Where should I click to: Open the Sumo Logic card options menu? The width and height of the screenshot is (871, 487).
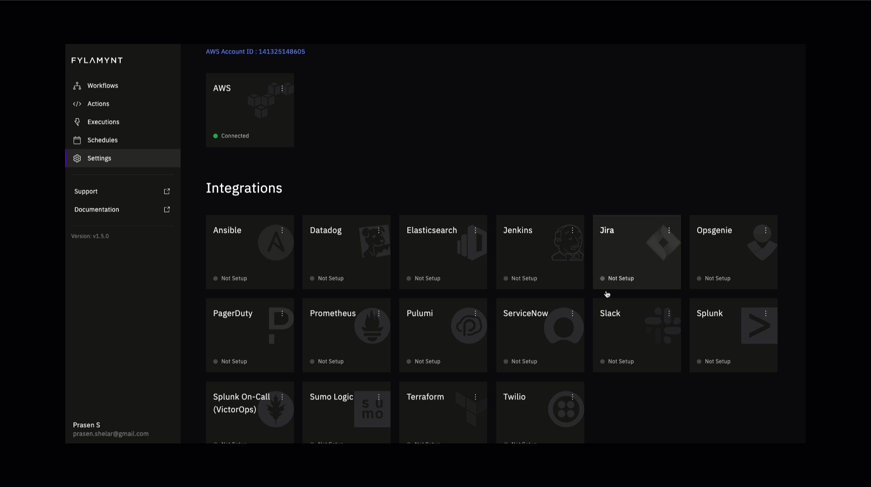point(379,397)
